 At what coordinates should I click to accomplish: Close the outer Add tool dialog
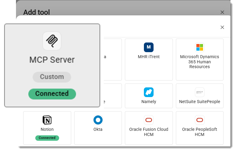click(x=222, y=12)
